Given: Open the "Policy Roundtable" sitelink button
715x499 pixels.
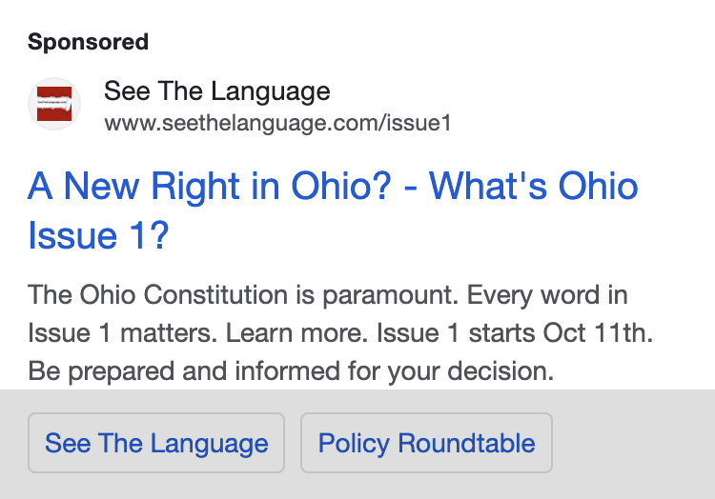Looking at the screenshot, I should click(x=426, y=443).
